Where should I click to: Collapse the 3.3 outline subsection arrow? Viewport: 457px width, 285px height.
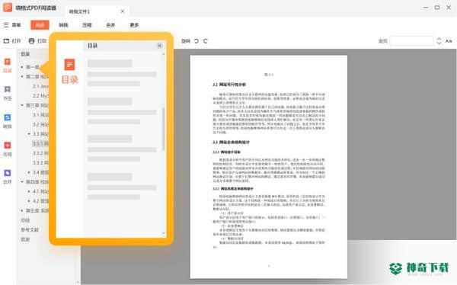pyautogui.click(x=29, y=134)
